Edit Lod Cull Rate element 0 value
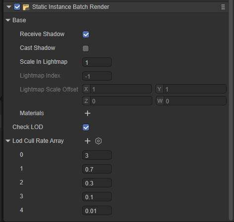 click(x=97, y=155)
